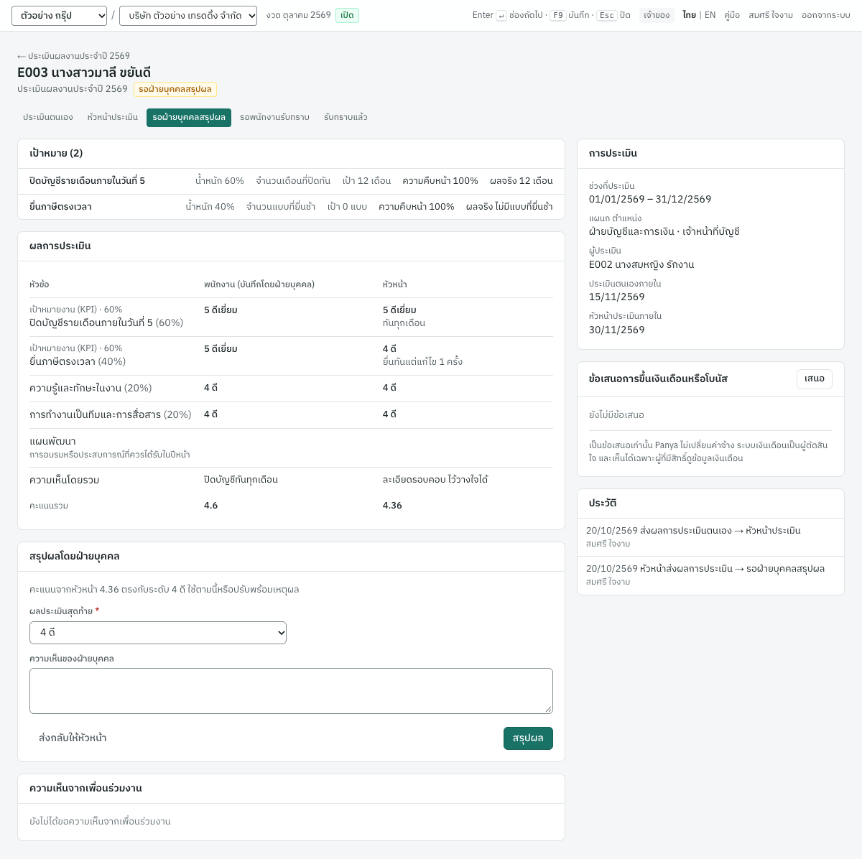This screenshot has height=859, width=862.
Task: Select the หัวหน้าประเมิน step tab
Action: [113, 118]
